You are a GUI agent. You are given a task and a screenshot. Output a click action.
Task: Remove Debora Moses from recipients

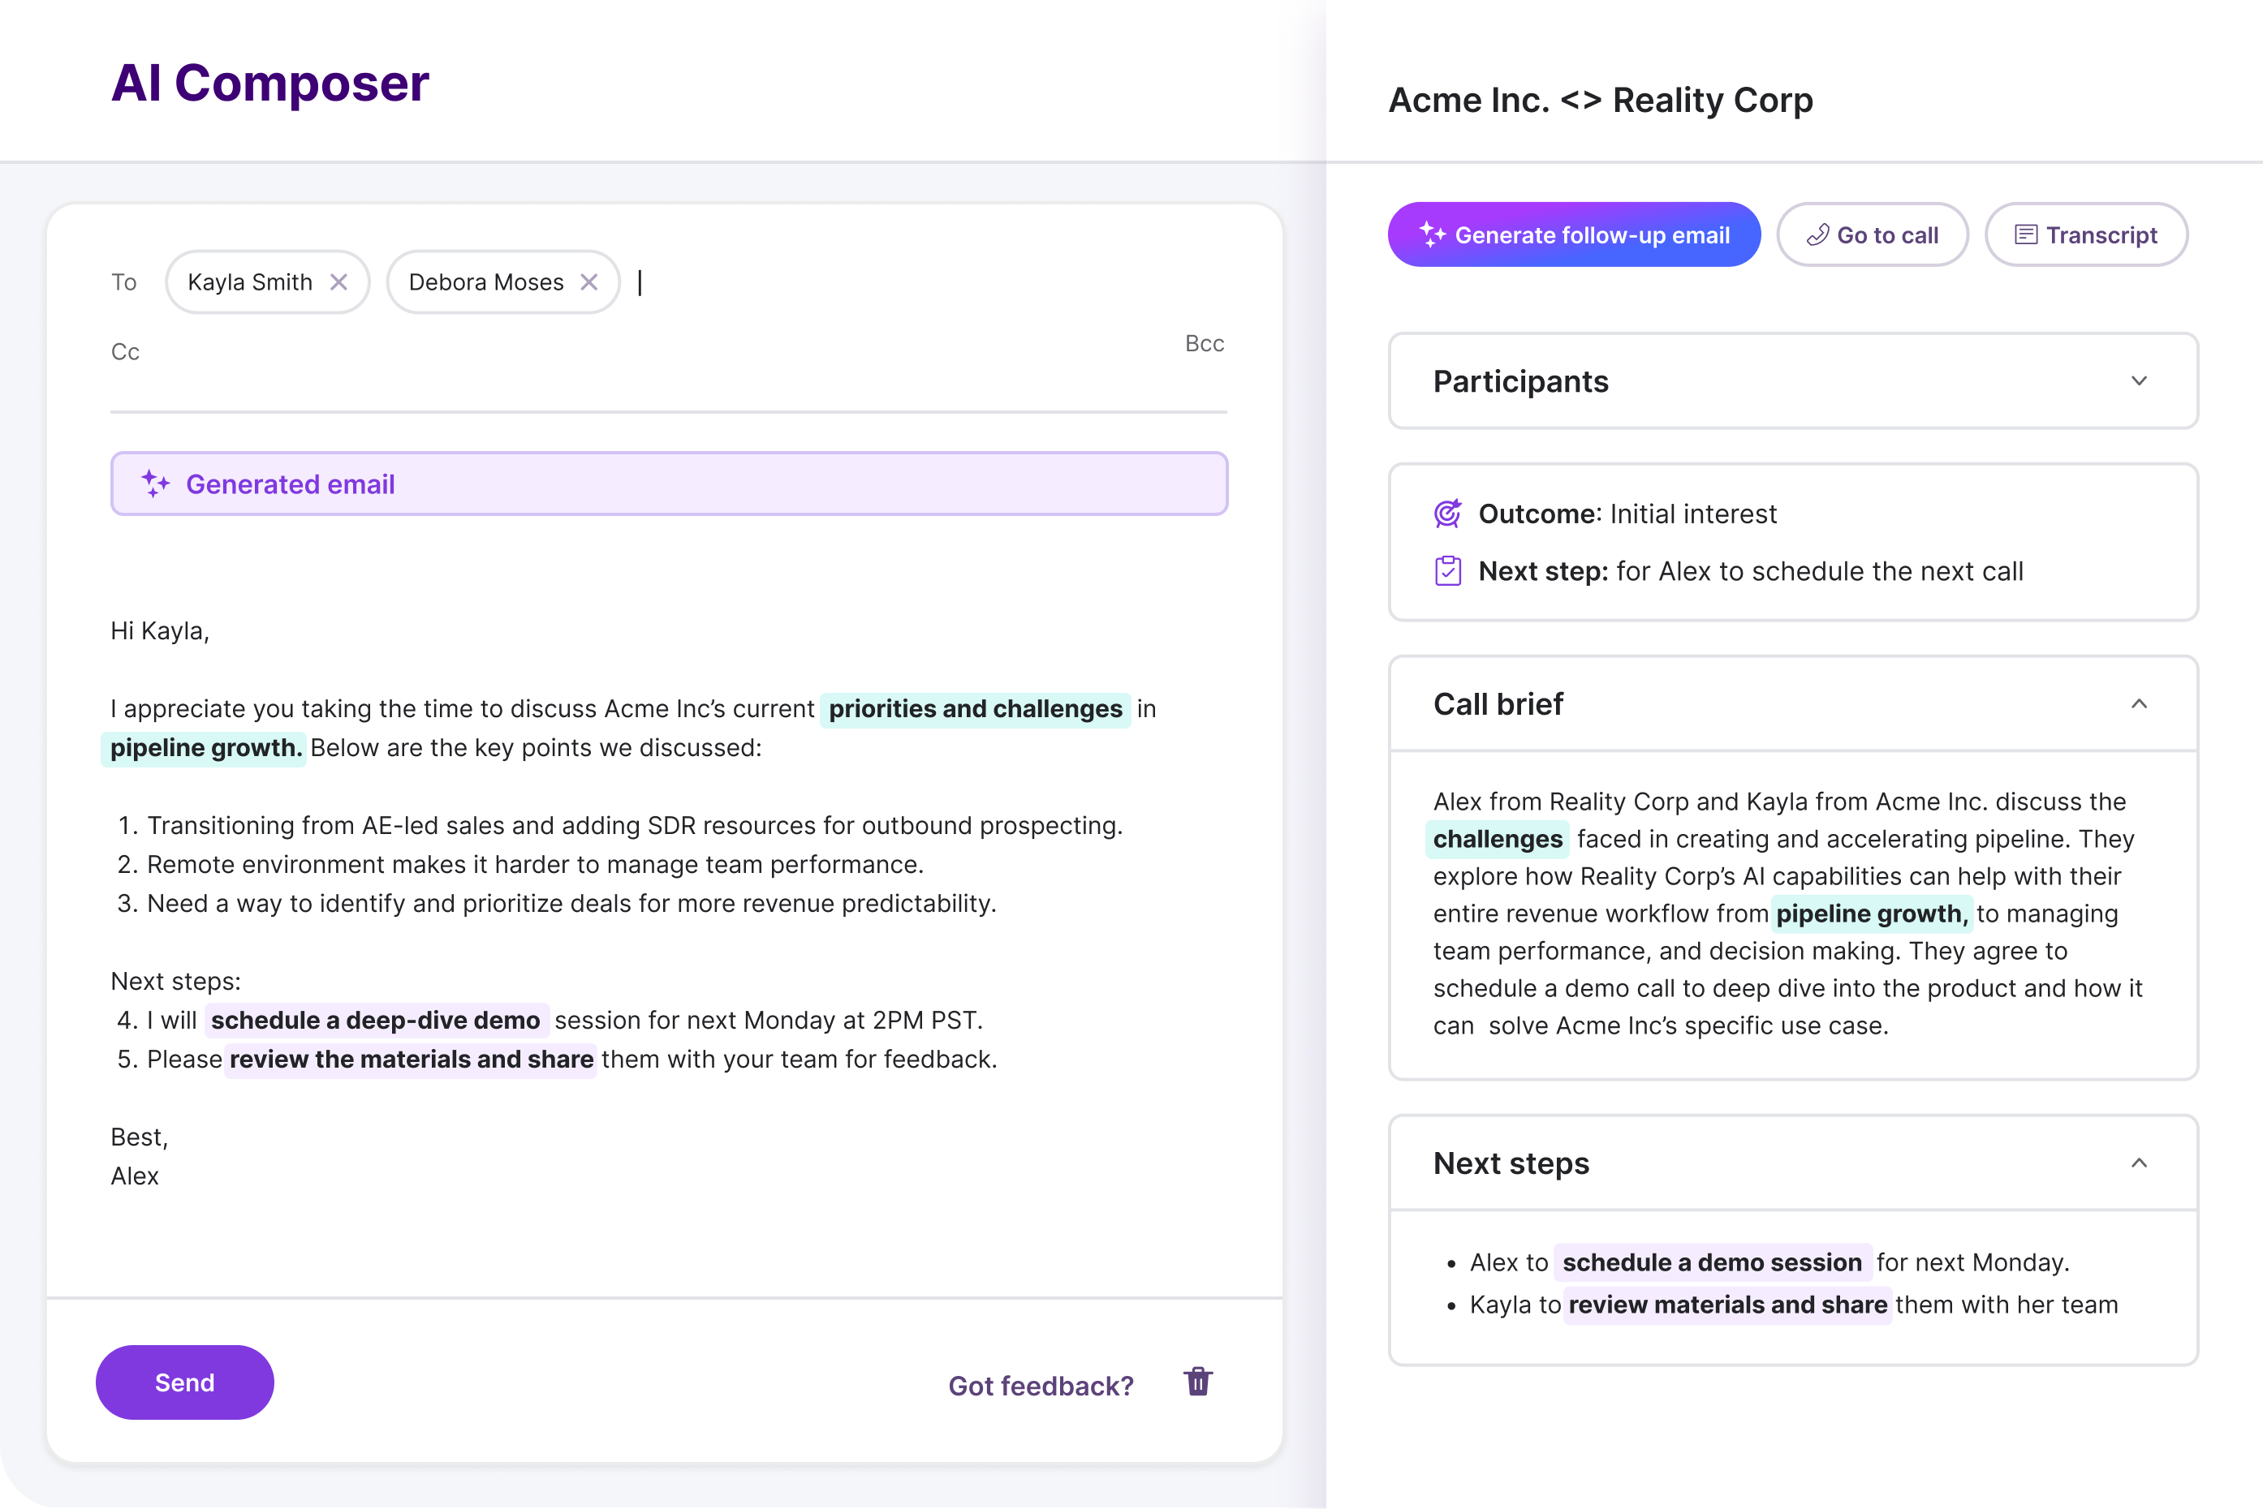point(589,282)
